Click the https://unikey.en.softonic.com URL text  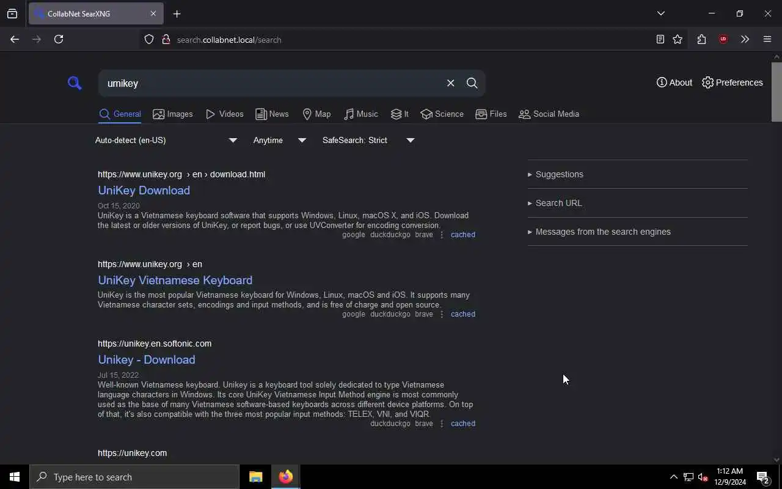[x=155, y=344]
